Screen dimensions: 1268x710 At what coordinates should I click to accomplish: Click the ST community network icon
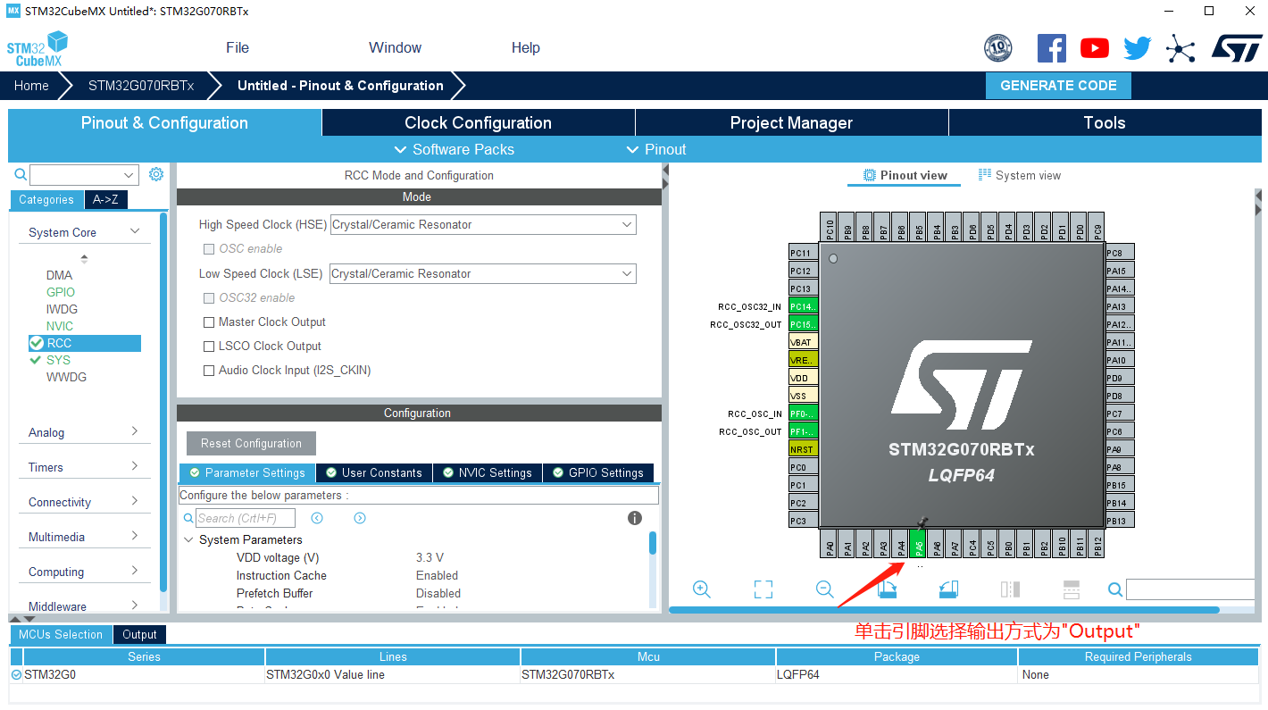pyautogui.click(x=1180, y=48)
